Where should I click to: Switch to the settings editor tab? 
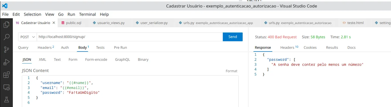click(383, 23)
